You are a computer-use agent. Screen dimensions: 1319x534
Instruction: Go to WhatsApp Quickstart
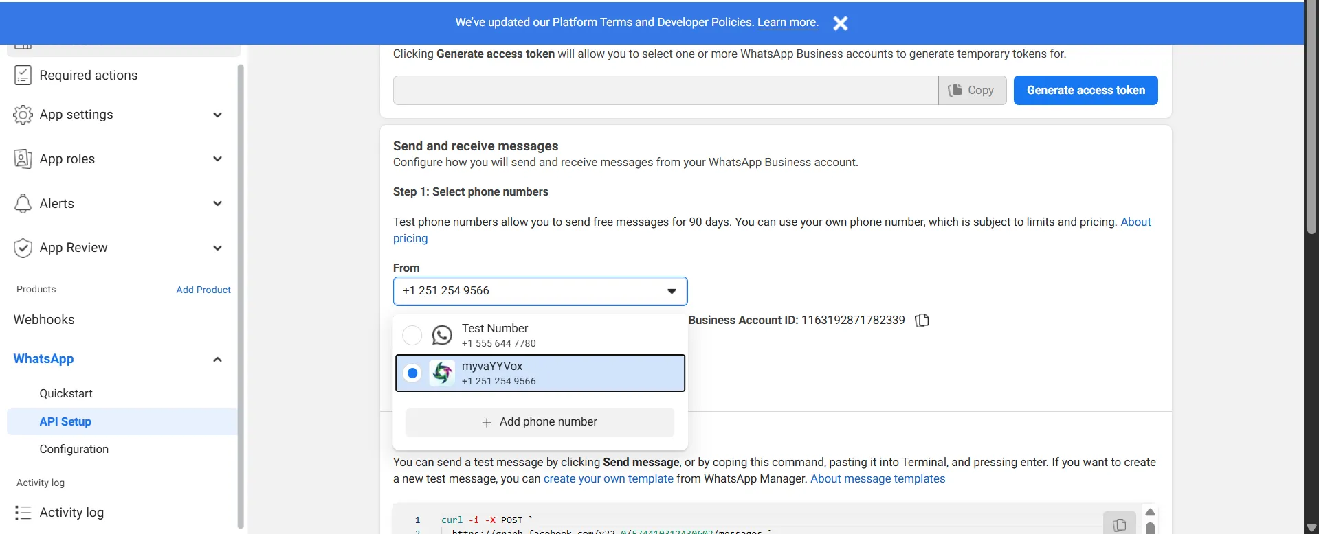coord(66,393)
